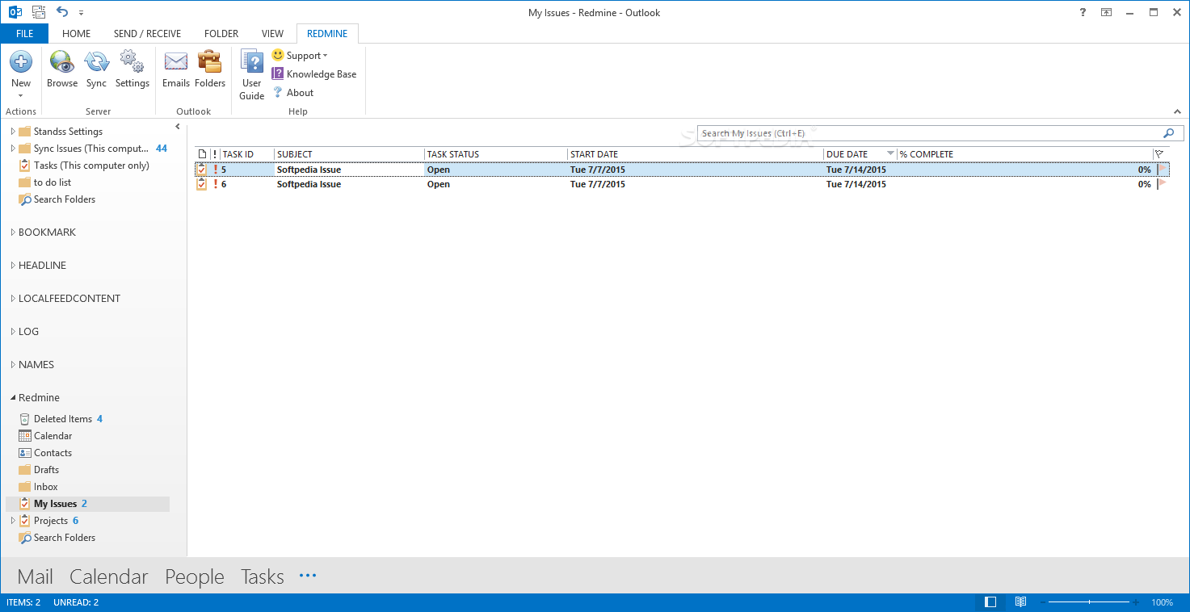Select the REDMINE tab

327,34
